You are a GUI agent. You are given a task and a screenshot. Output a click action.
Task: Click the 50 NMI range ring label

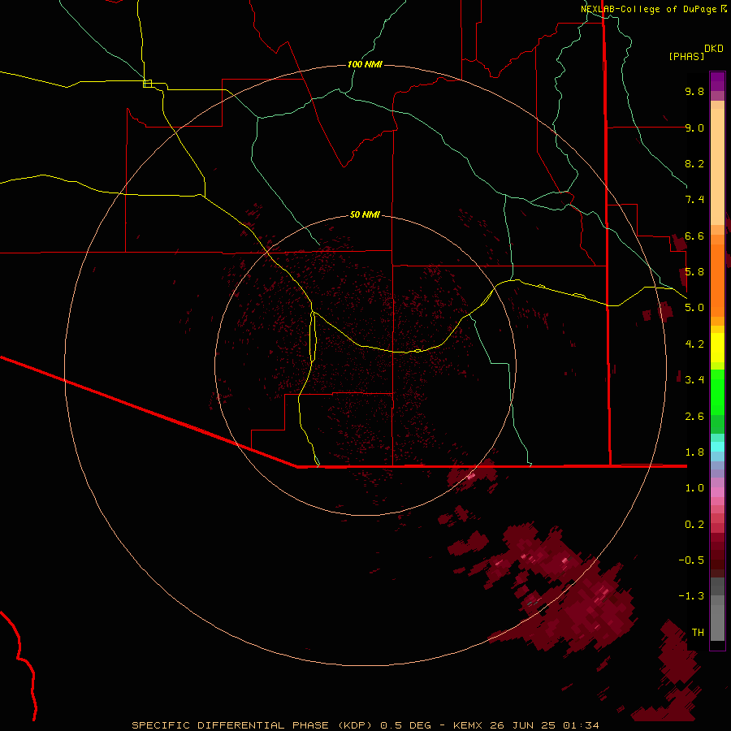[365, 215]
